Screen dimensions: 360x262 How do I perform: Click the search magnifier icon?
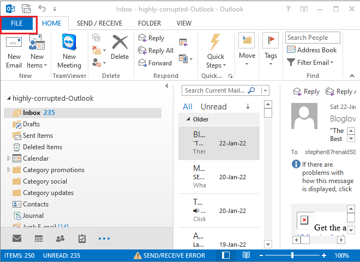click(x=251, y=90)
